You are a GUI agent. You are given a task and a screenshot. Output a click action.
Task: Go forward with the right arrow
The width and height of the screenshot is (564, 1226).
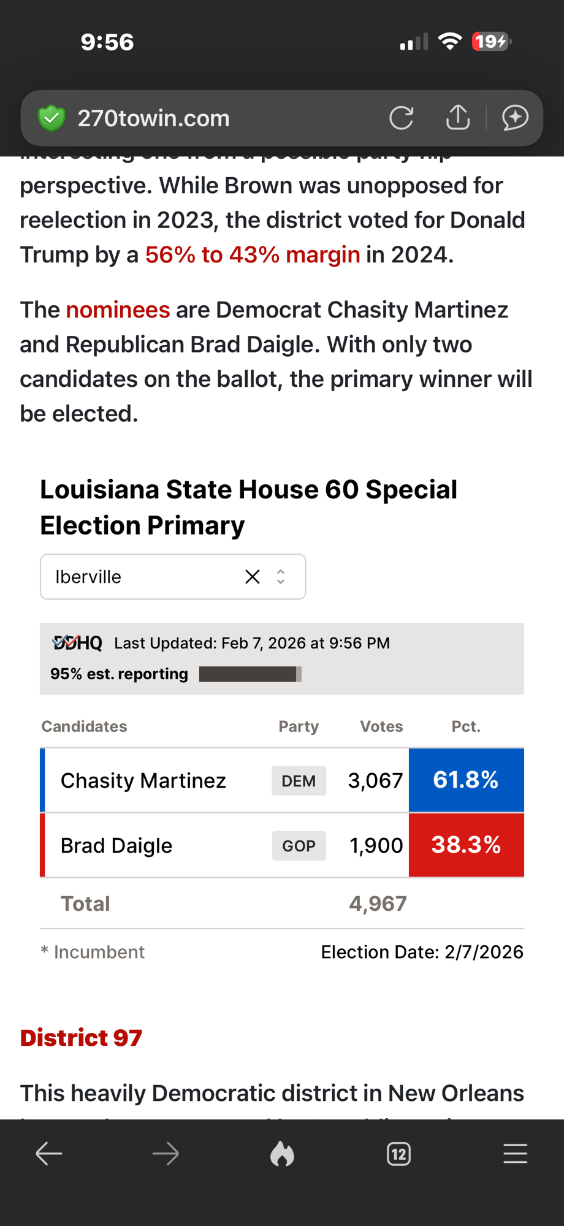[165, 1154]
